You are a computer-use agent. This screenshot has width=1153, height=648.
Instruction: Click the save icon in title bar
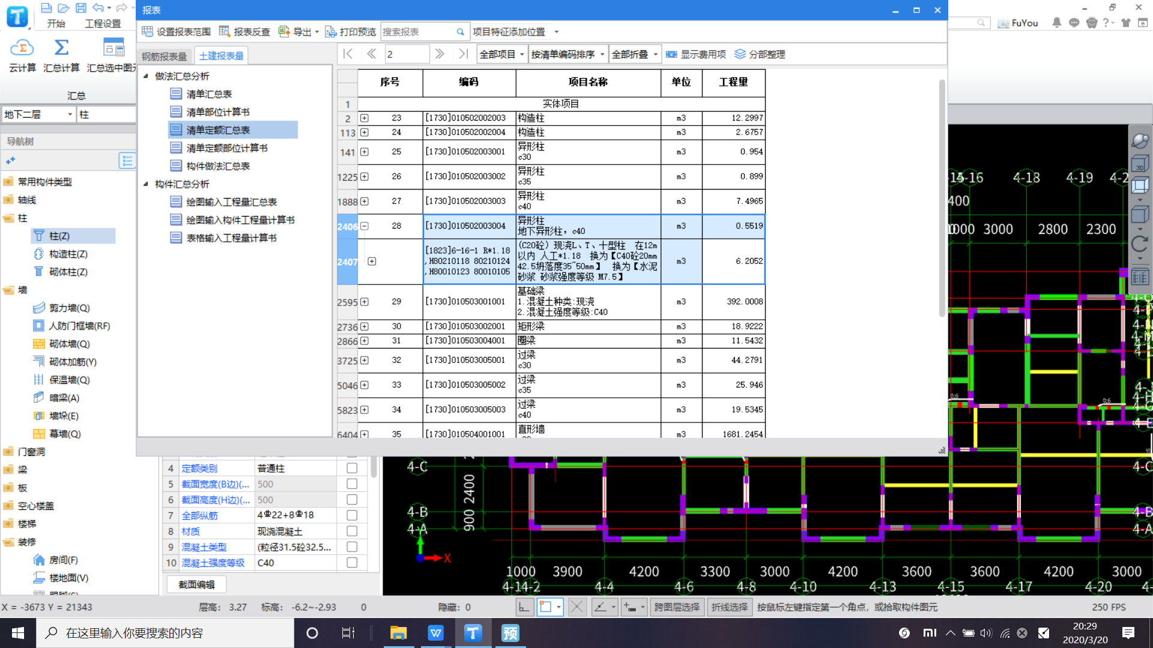point(80,8)
